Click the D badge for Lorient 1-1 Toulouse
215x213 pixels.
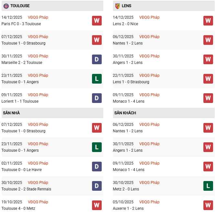pyautogui.click(x=97, y=98)
